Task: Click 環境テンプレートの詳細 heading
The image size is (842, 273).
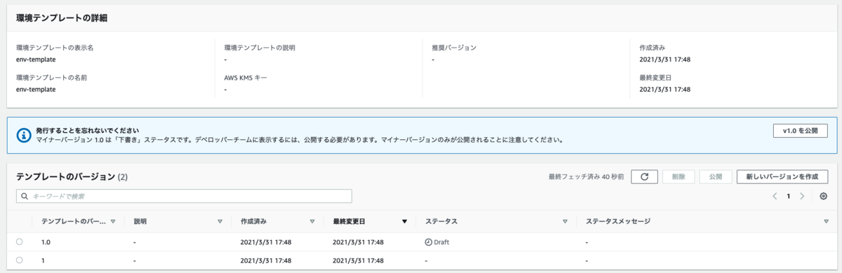Action: point(62,18)
